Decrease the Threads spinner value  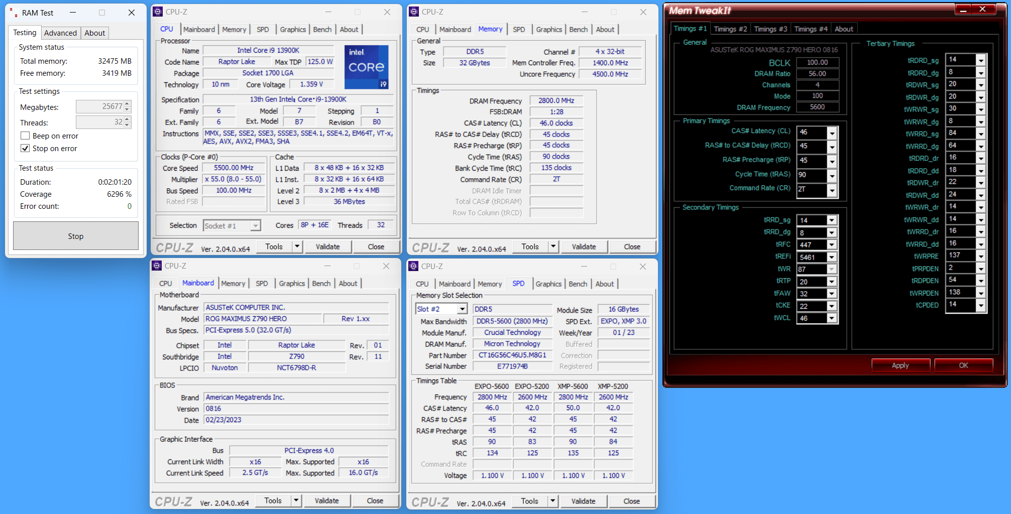pyautogui.click(x=128, y=125)
